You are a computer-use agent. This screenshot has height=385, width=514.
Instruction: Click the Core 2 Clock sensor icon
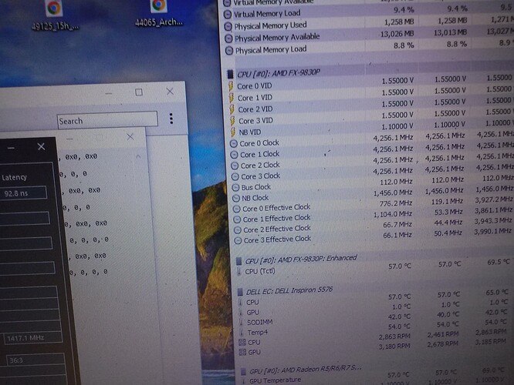tap(235, 166)
